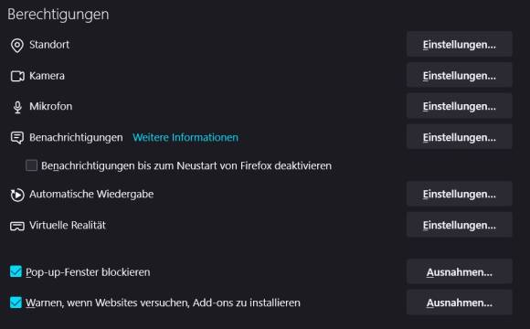The image size is (530, 329).
Task: Click the Mikrofon microphone icon
Action: pyautogui.click(x=17, y=107)
